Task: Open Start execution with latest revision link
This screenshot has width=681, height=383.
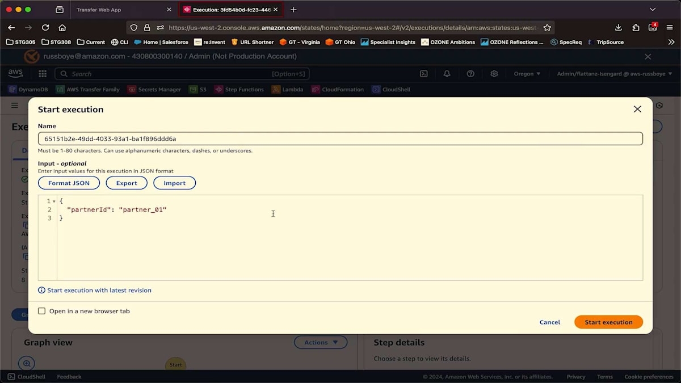Action: point(99,290)
